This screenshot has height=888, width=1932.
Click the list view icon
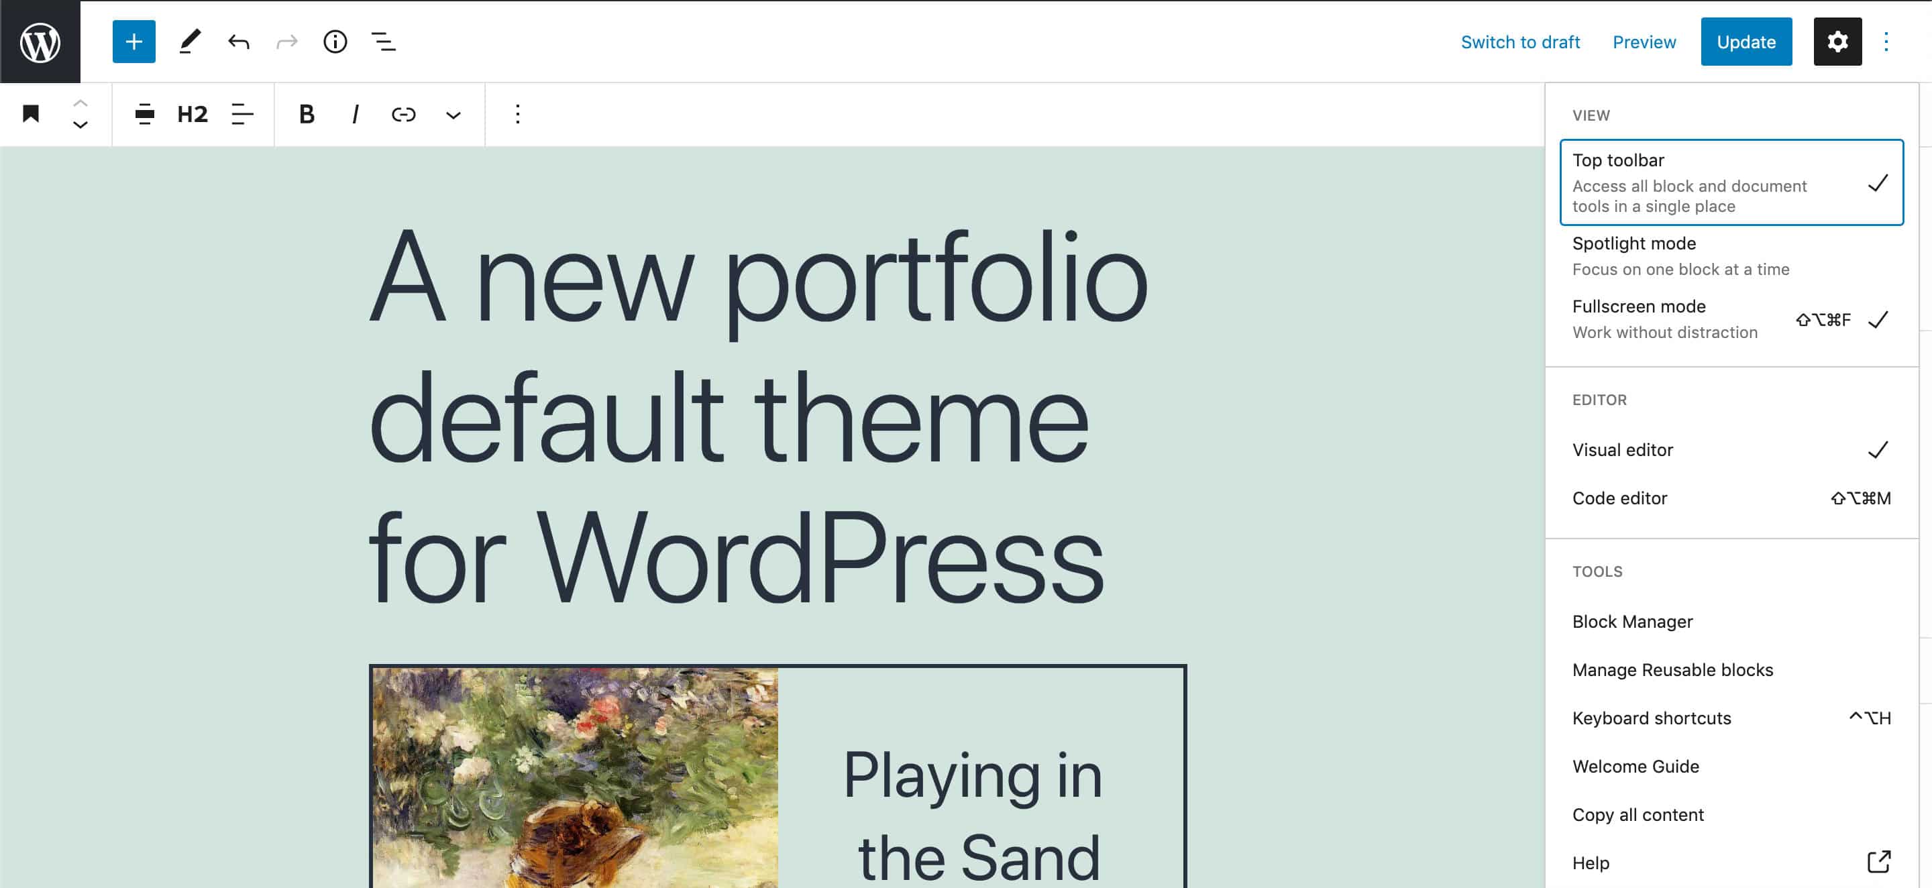click(383, 41)
